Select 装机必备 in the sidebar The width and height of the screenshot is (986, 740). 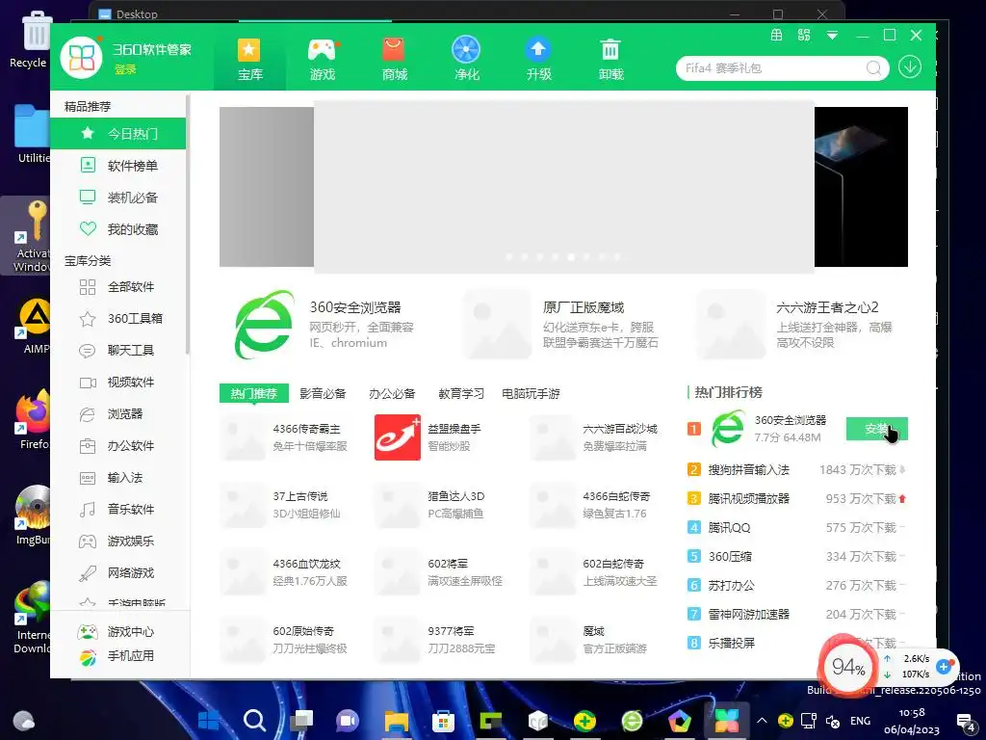(118, 198)
